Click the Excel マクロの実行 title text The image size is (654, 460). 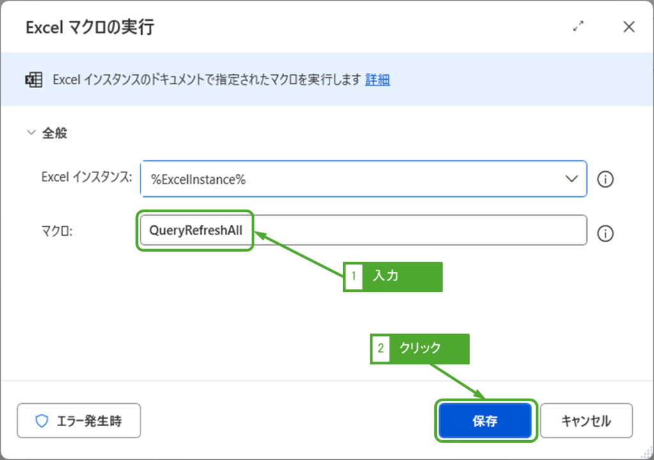coord(89,27)
